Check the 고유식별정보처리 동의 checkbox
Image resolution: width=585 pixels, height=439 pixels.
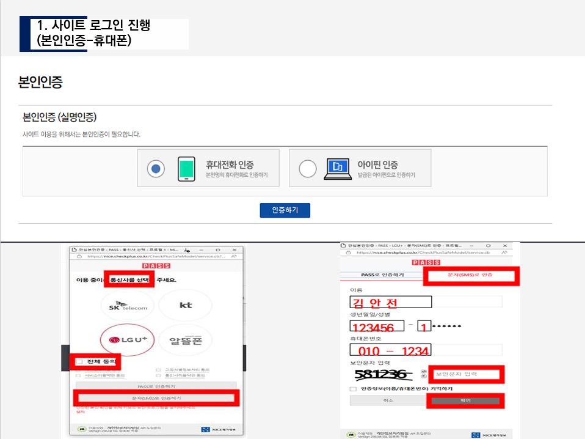(x=159, y=370)
